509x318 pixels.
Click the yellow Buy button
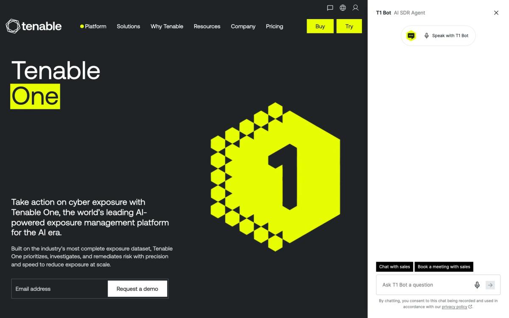(x=320, y=26)
